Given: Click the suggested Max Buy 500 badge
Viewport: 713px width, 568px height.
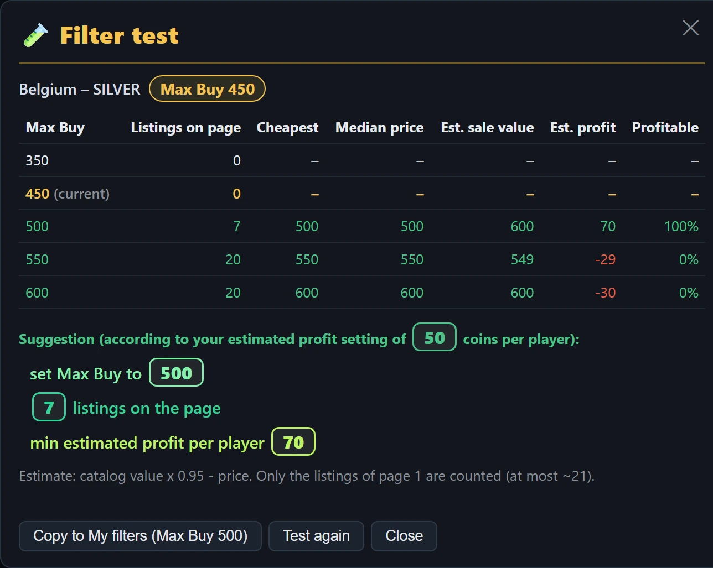Looking at the screenshot, I should 176,373.
